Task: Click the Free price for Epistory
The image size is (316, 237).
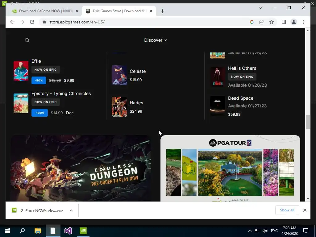Action: tap(69, 113)
